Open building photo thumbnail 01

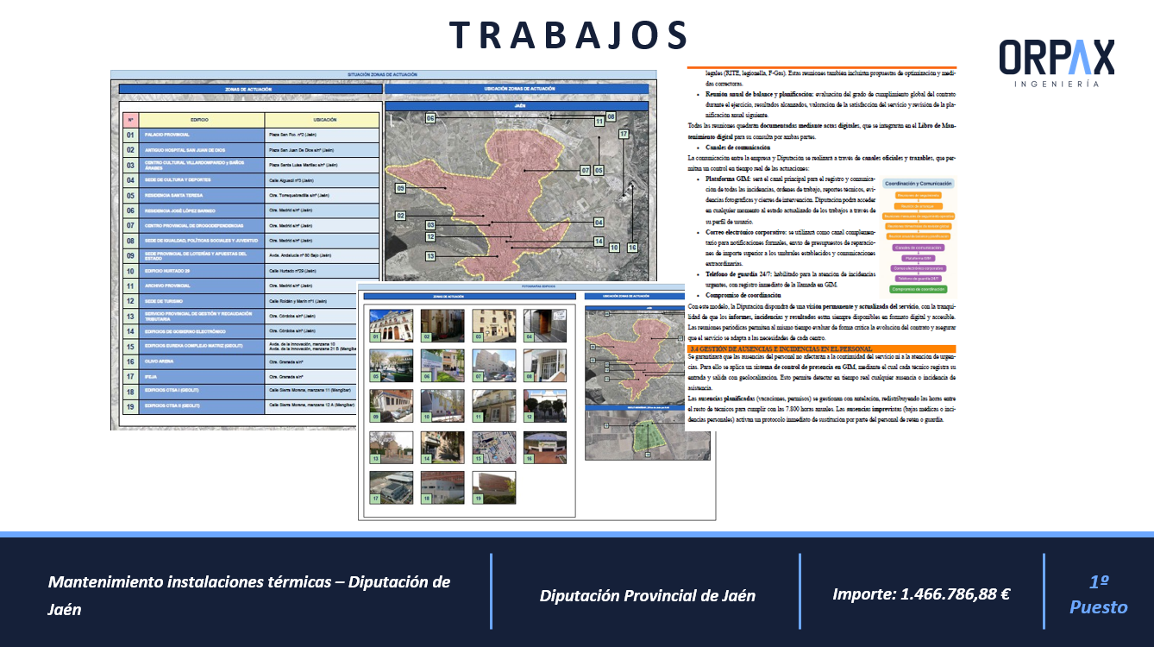(391, 324)
